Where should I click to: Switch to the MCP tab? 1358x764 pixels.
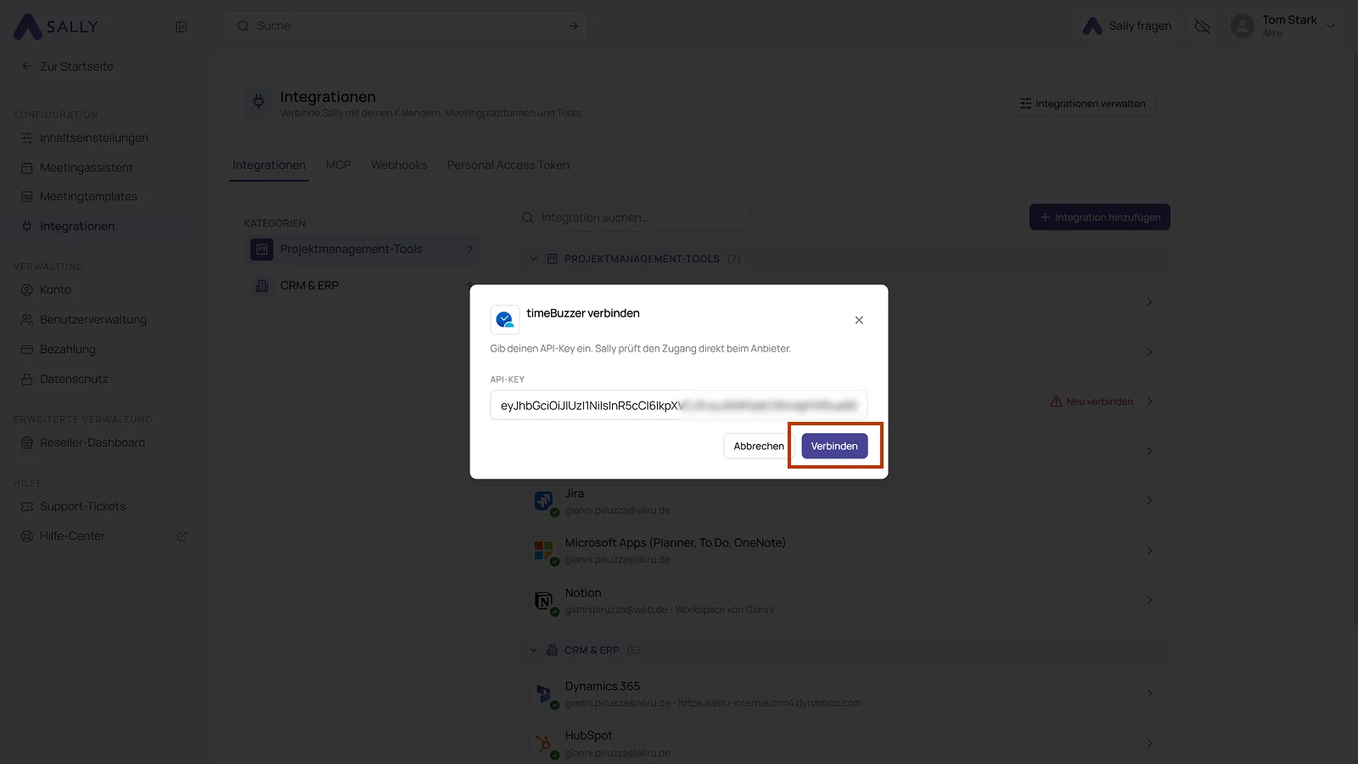click(x=338, y=165)
